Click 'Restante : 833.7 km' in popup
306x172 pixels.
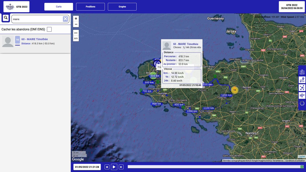(x=177, y=60)
